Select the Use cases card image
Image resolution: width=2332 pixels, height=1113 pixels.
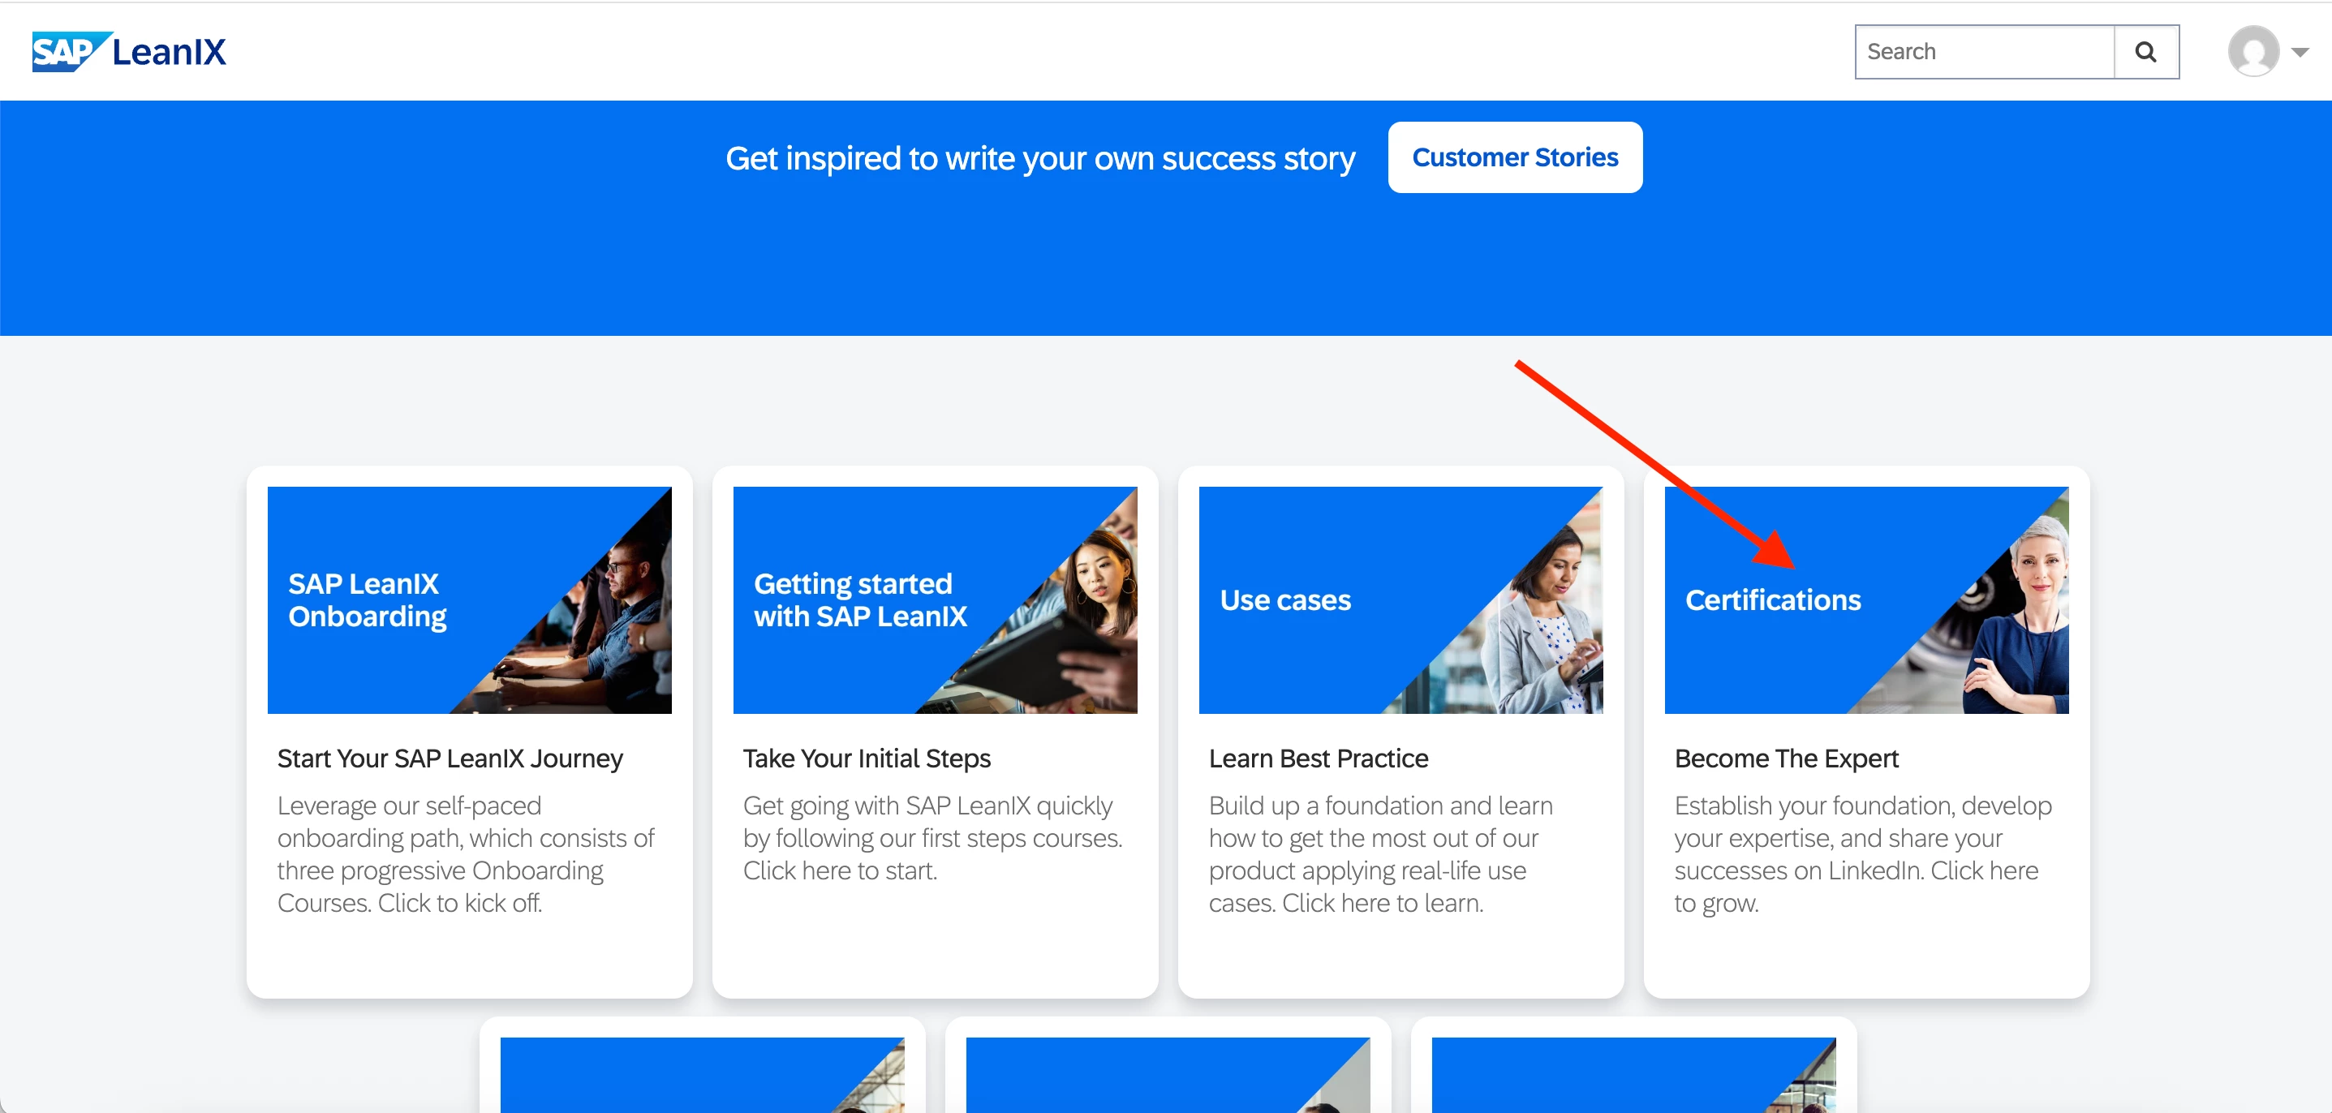point(1400,600)
